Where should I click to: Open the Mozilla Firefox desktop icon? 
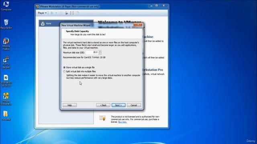[6, 44]
